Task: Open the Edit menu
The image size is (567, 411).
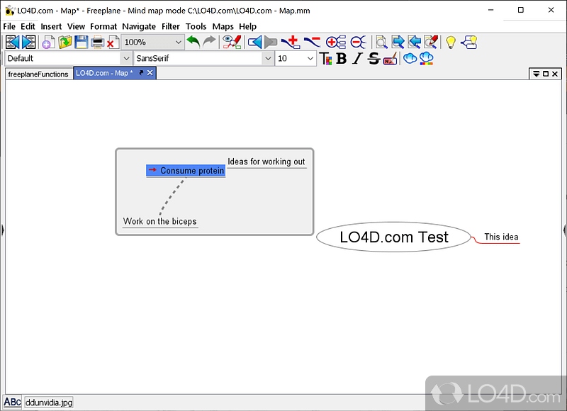Action: tap(28, 26)
